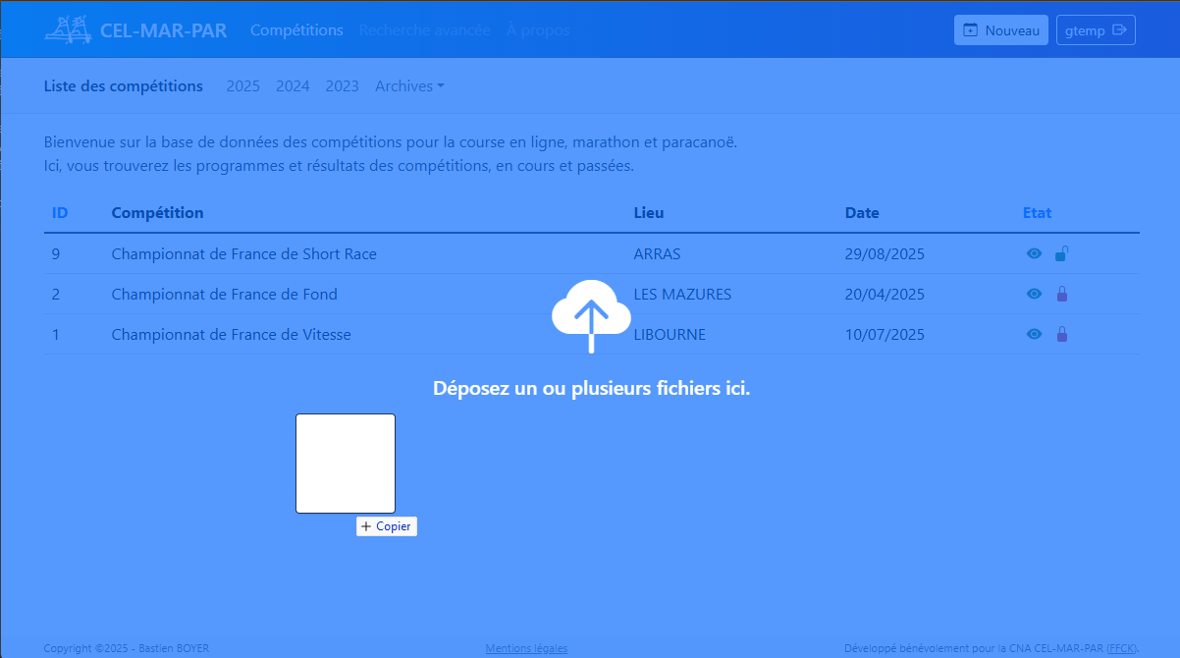Click the cloud upload icon
This screenshot has width=1180, height=658.
click(x=591, y=314)
